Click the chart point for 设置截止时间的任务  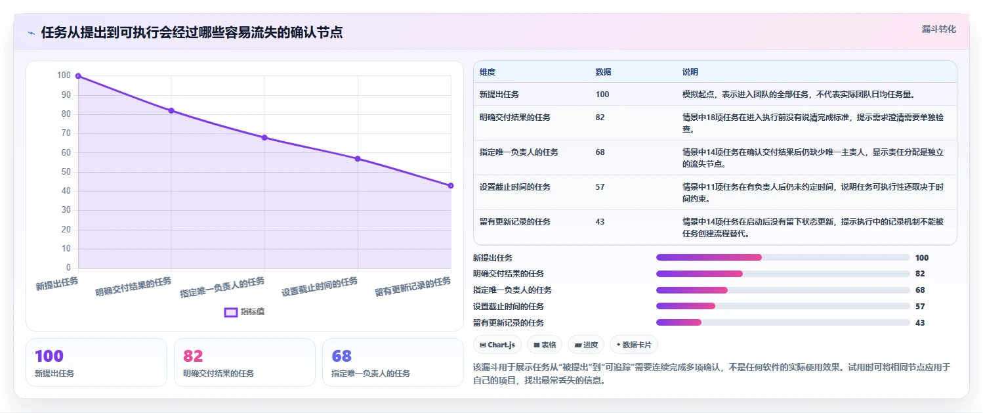[358, 158]
